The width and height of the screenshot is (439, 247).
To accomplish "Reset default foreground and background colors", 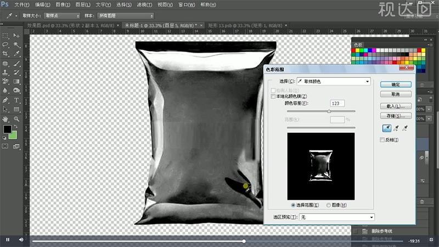I will point(4,138).
